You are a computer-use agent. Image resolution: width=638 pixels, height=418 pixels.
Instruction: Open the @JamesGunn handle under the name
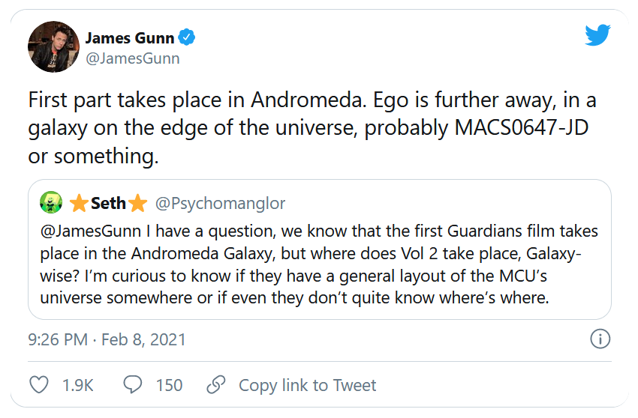pos(132,58)
